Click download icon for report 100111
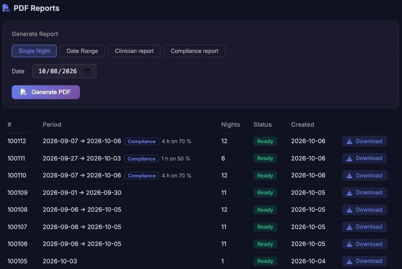The width and height of the screenshot is (402, 269). [349, 158]
